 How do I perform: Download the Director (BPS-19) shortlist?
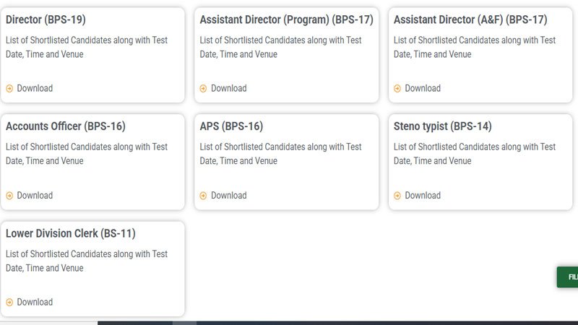coord(35,89)
